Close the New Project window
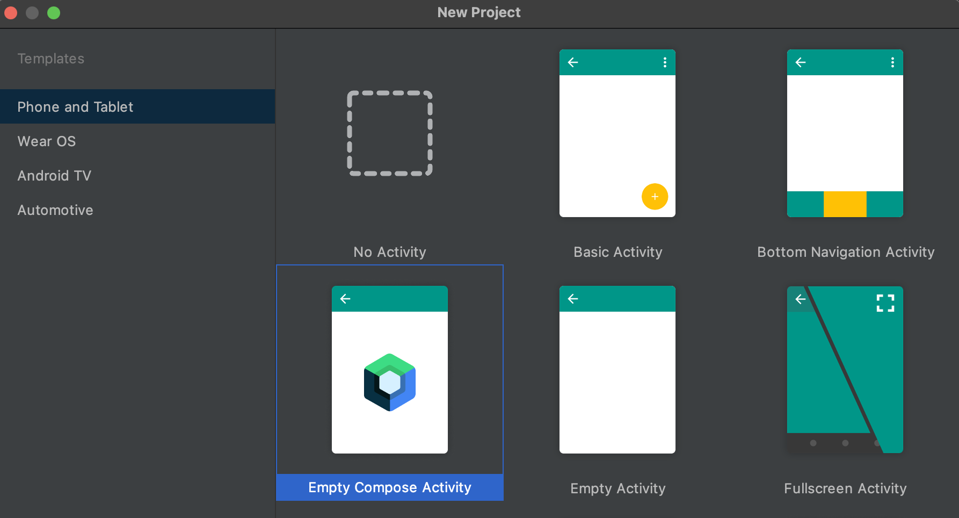 (11, 13)
